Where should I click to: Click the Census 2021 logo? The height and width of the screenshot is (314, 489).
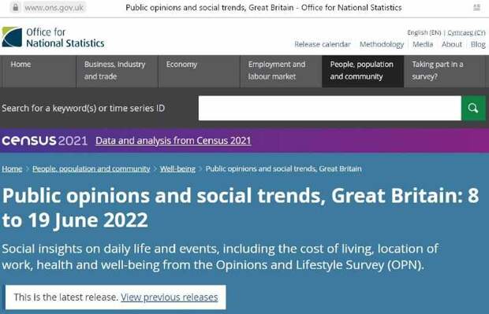coord(44,141)
